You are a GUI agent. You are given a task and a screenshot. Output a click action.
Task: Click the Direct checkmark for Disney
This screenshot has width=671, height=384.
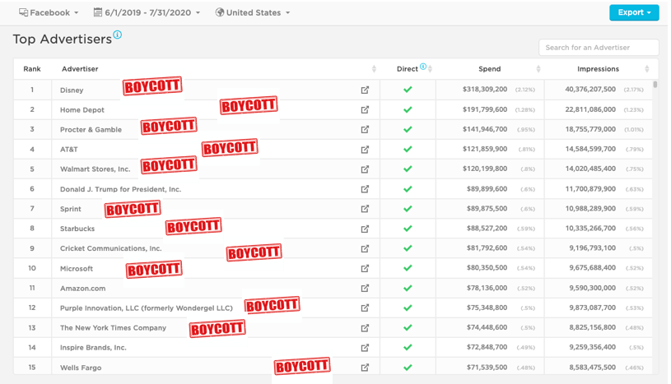408,90
